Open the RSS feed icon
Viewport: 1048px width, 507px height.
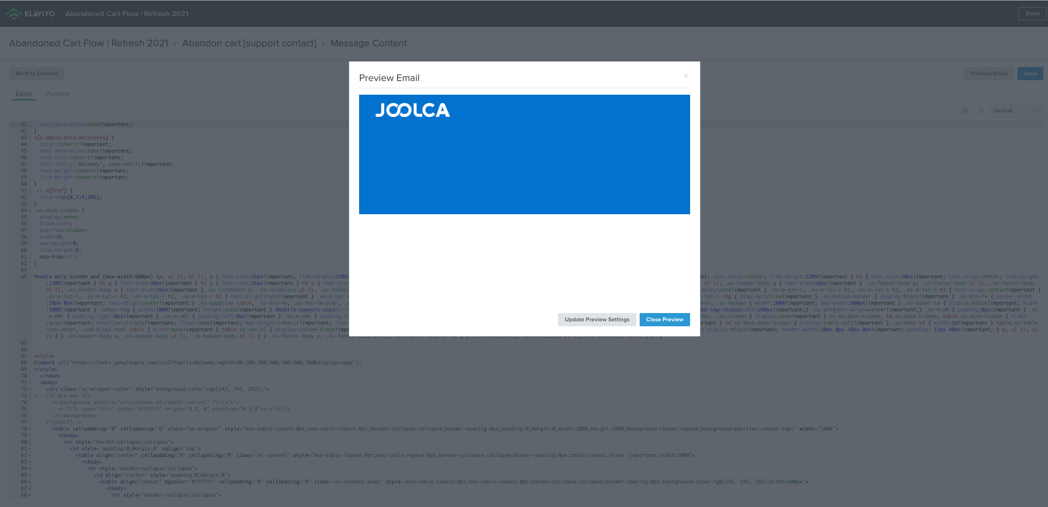pos(981,110)
